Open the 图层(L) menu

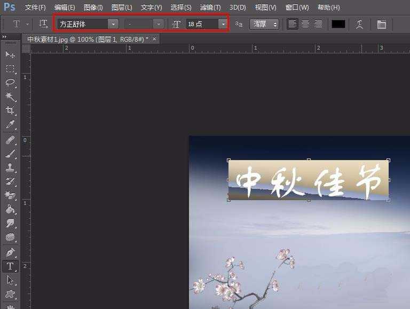point(122,7)
